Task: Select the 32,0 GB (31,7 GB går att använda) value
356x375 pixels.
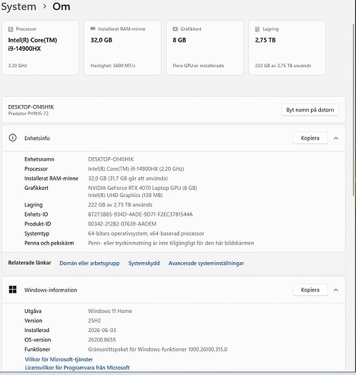Action: point(128,178)
